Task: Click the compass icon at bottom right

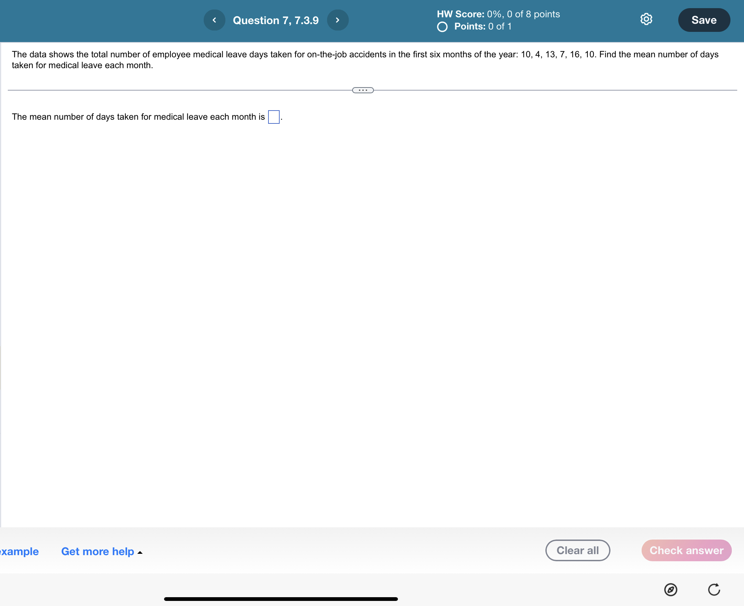Action: pyautogui.click(x=670, y=590)
